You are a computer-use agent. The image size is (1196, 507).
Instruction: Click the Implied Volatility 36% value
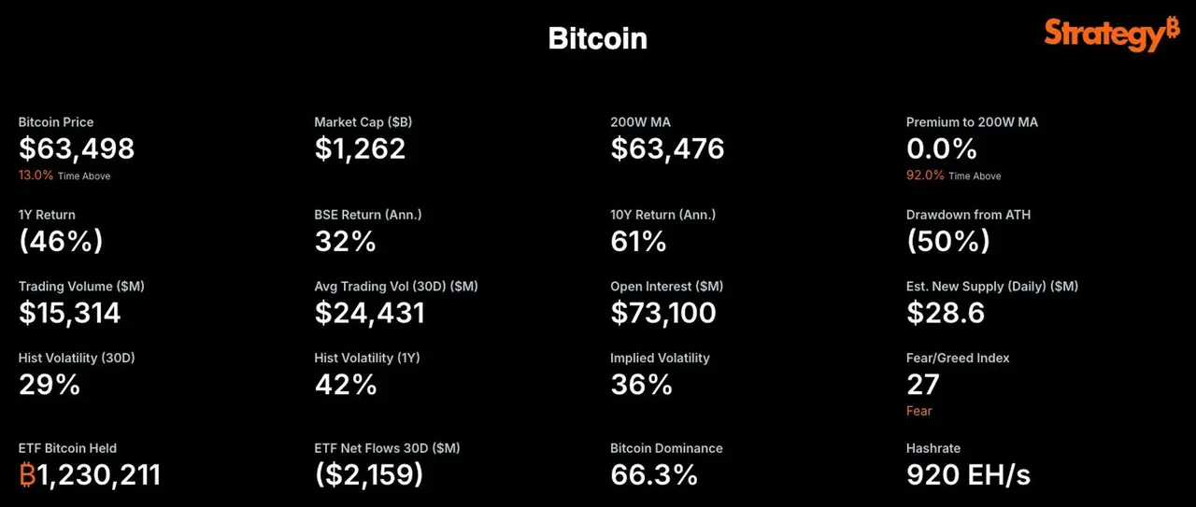[641, 384]
